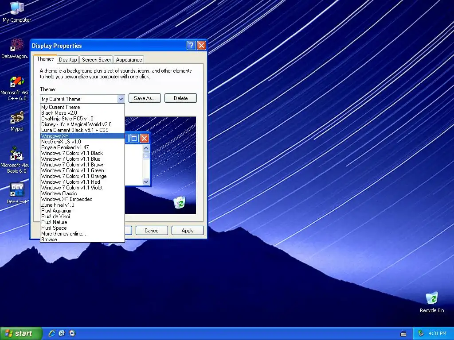This screenshot has height=340, width=454.
Task: Pick Windows 7 Colors v1.1 Violet
Action: pyautogui.click(x=82, y=188)
